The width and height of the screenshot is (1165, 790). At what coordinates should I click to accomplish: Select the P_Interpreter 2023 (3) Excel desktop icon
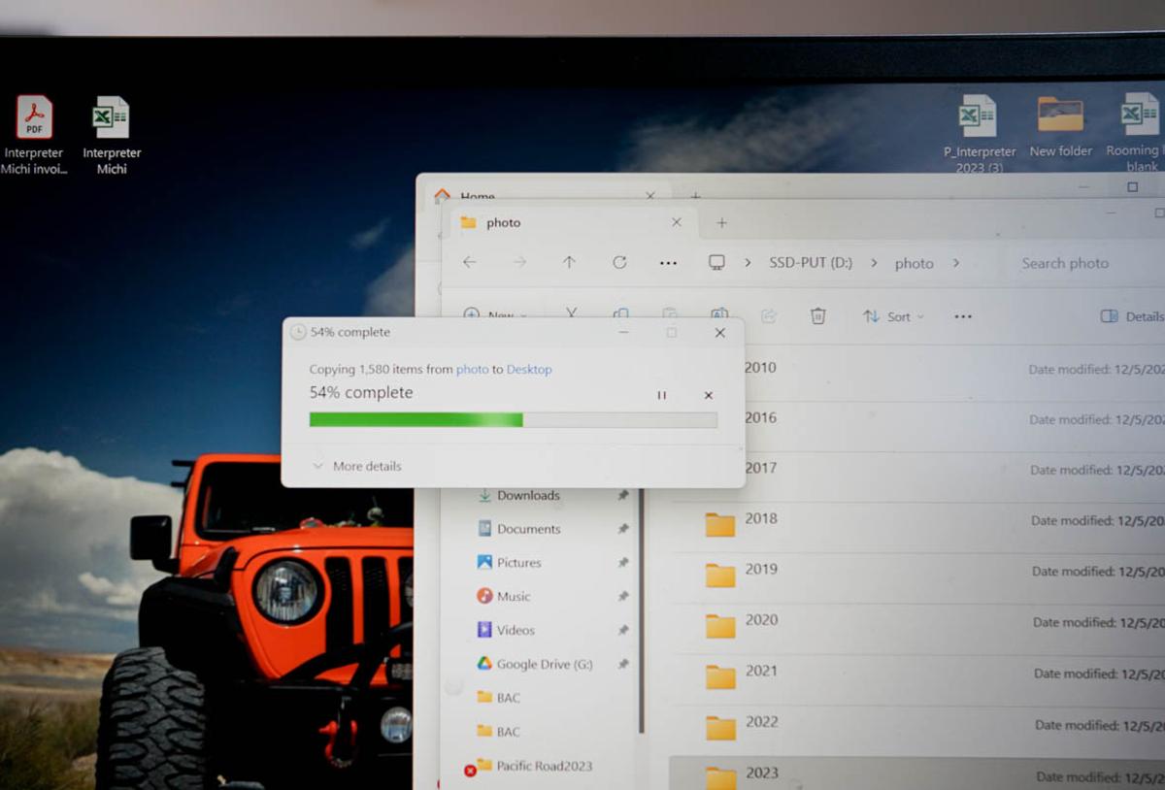(979, 133)
